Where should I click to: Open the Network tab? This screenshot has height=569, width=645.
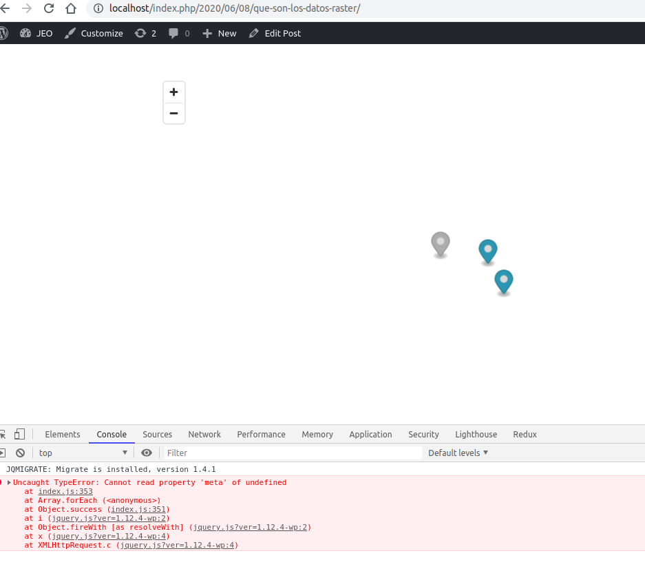pos(204,435)
